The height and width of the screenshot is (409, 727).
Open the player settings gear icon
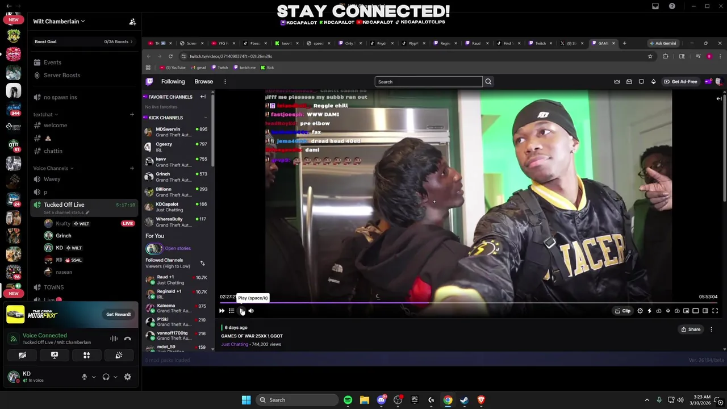[x=640, y=311]
